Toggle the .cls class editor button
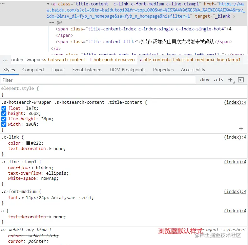 click(218, 80)
